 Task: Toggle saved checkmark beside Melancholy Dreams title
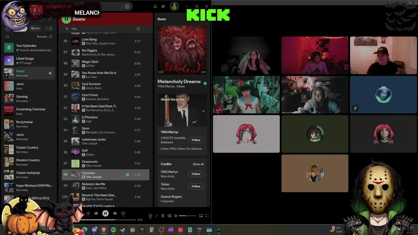(x=205, y=84)
